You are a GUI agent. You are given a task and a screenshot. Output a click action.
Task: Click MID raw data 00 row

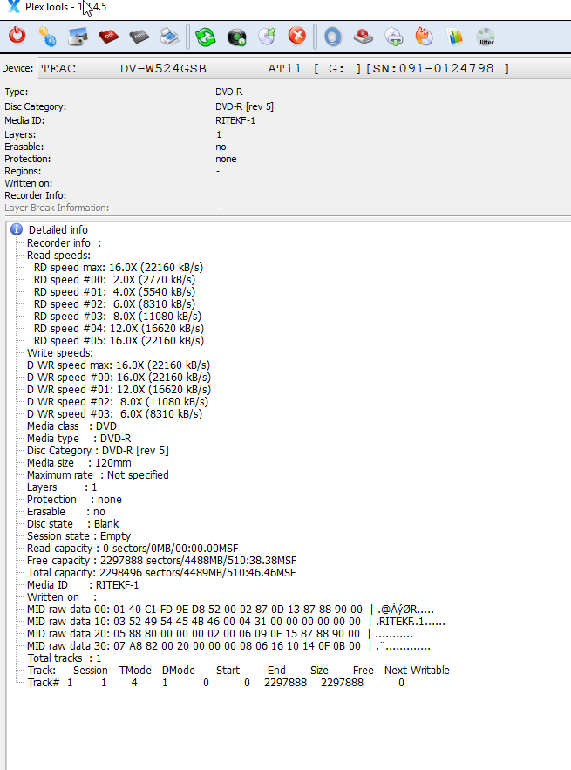click(230, 610)
